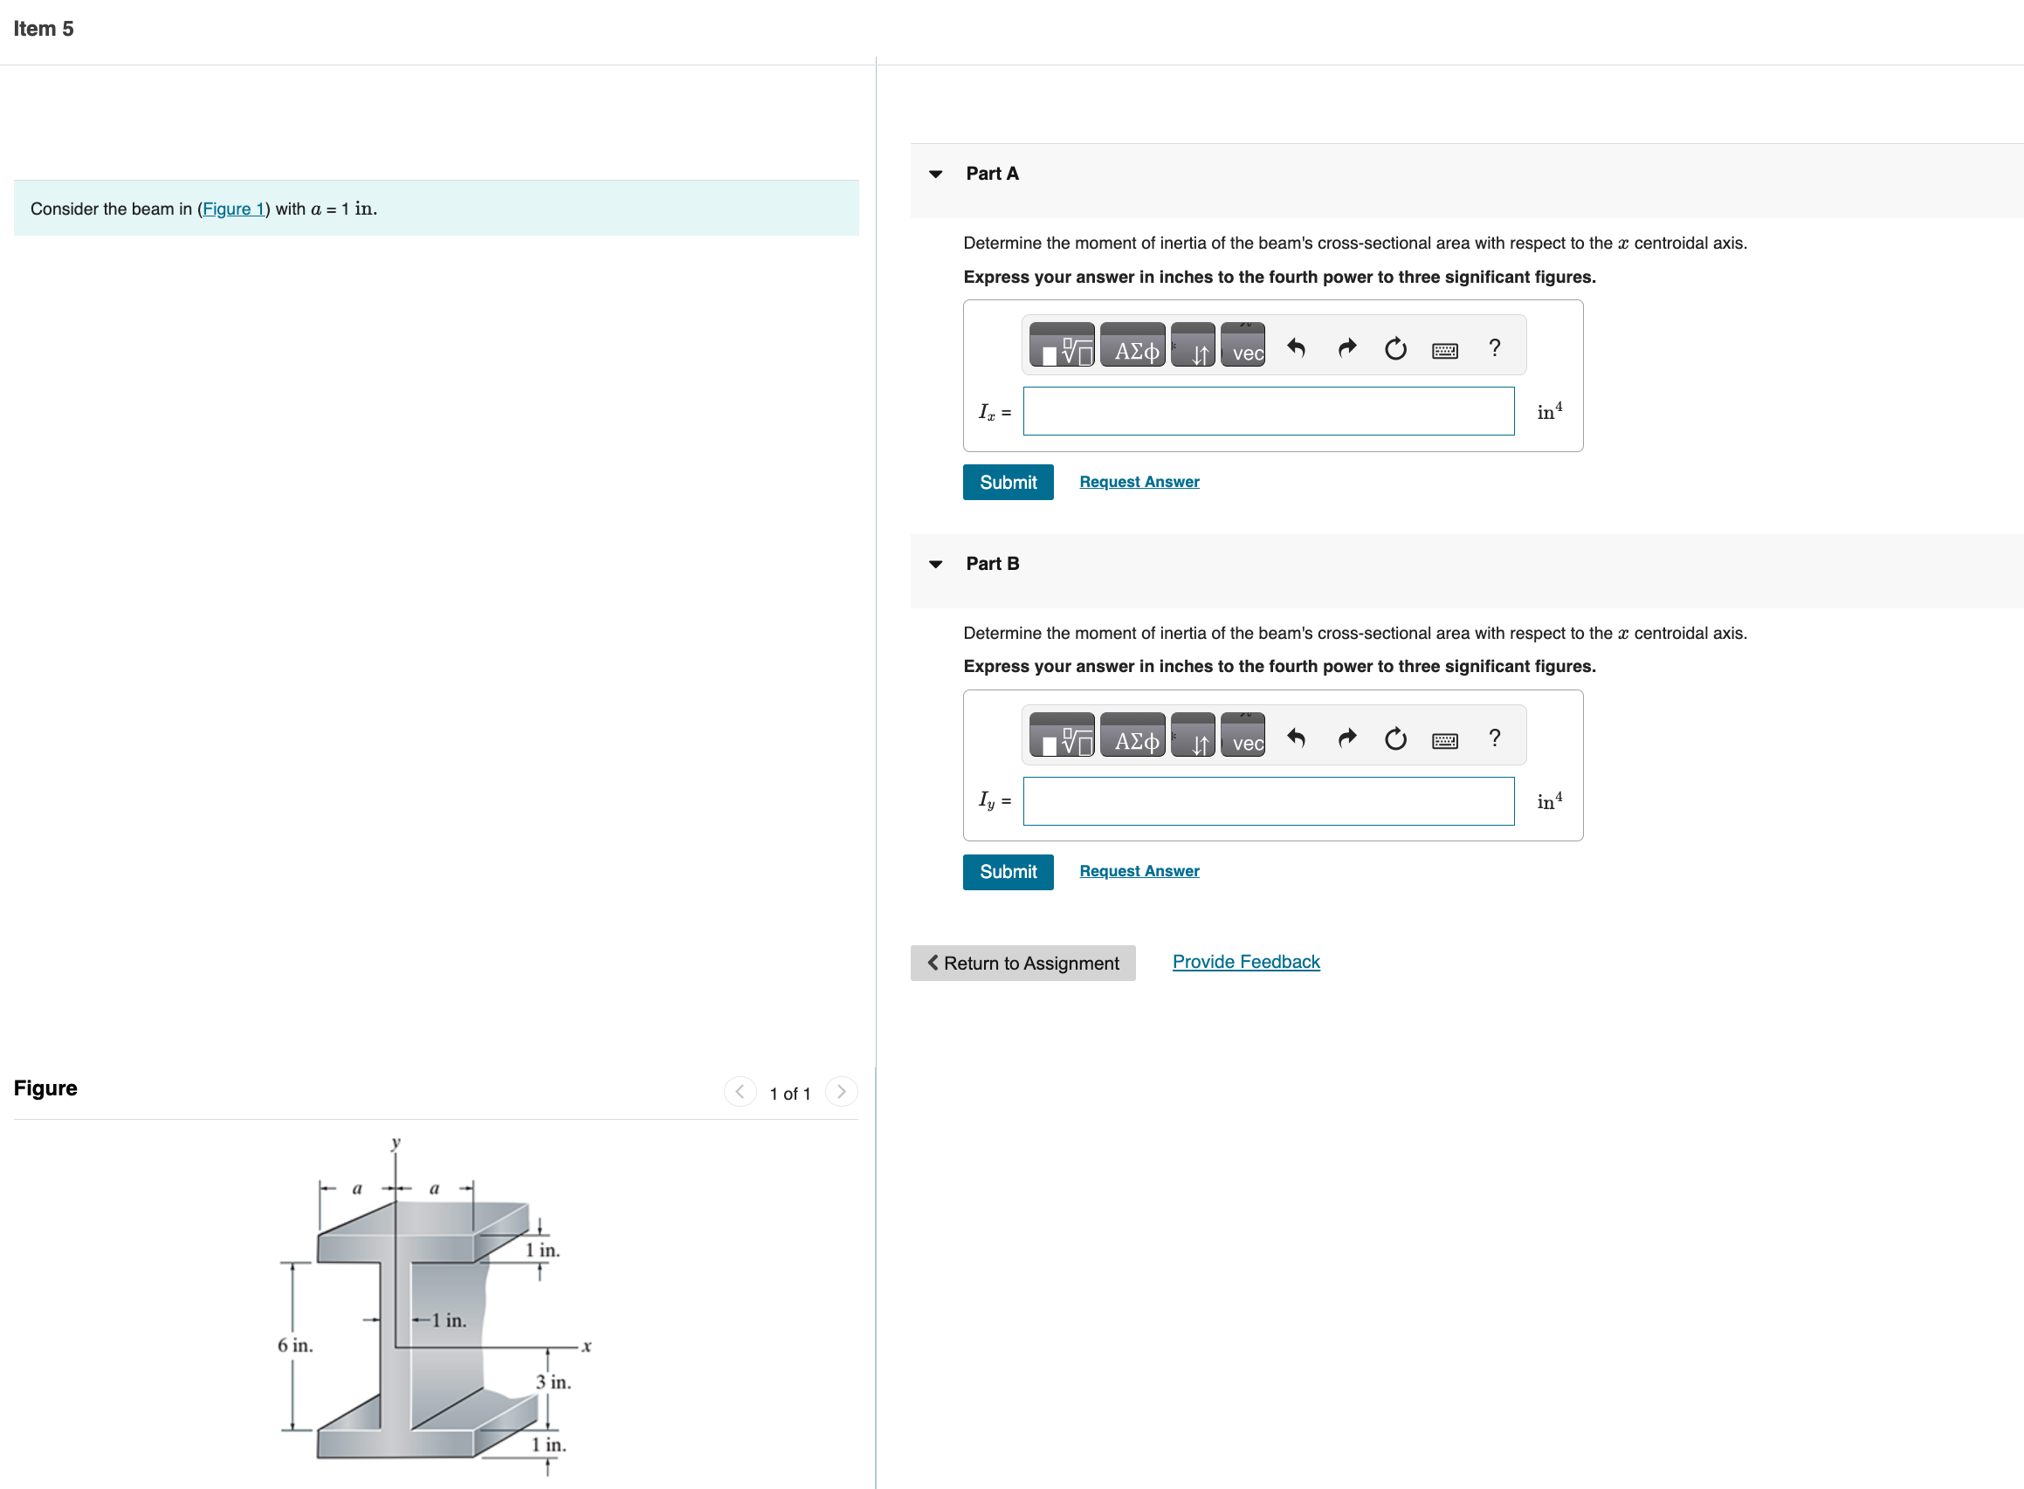Click Request Answer under Part B
Image resolution: width=2024 pixels, height=1489 pixels.
coord(1139,870)
